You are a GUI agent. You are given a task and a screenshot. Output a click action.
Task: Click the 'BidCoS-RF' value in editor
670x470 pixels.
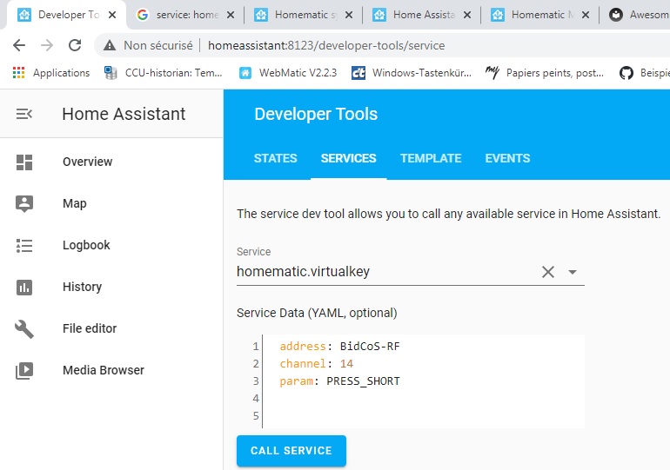[x=370, y=346]
